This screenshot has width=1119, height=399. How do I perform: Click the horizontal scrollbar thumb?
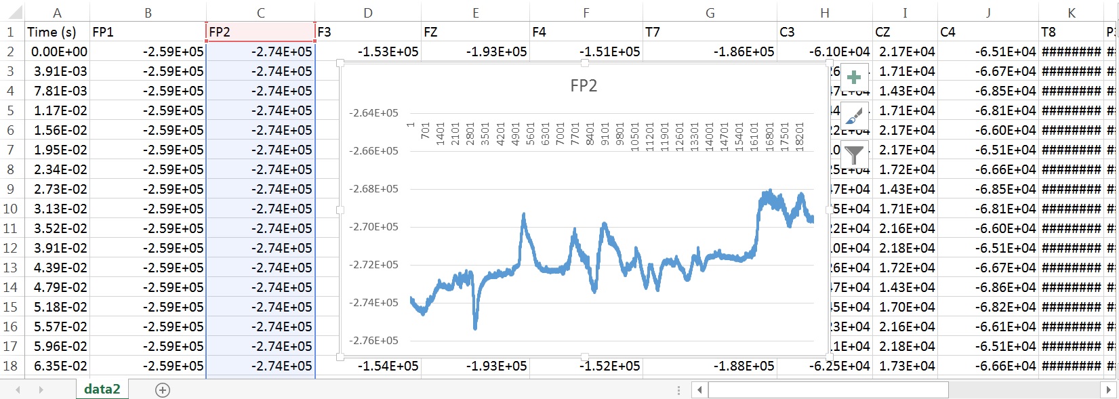coord(828,390)
